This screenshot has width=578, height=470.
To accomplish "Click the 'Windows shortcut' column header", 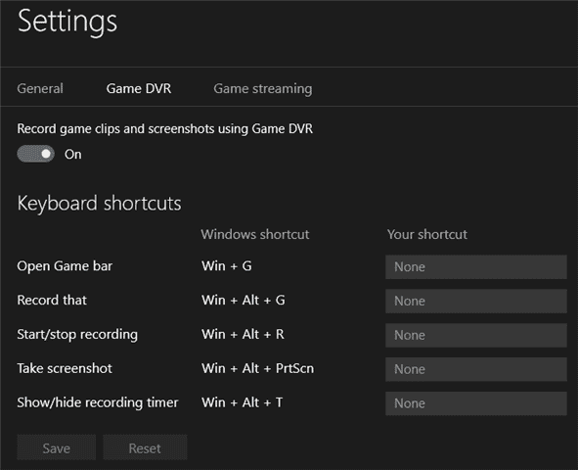I will [x=255, y=234].
